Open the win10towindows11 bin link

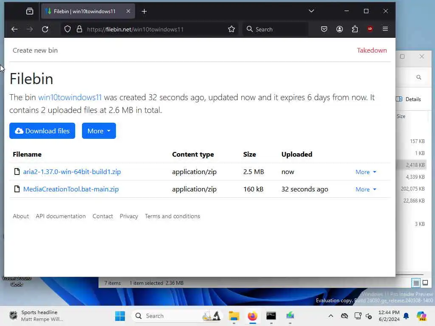pyautogui.click(x=70, y=98)
